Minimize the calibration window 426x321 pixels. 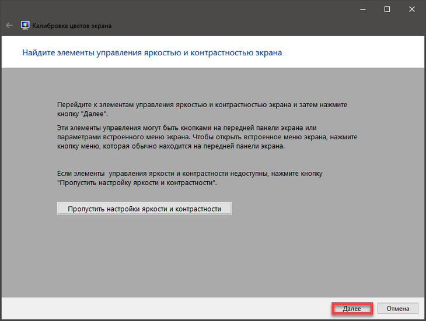[363, 9]
